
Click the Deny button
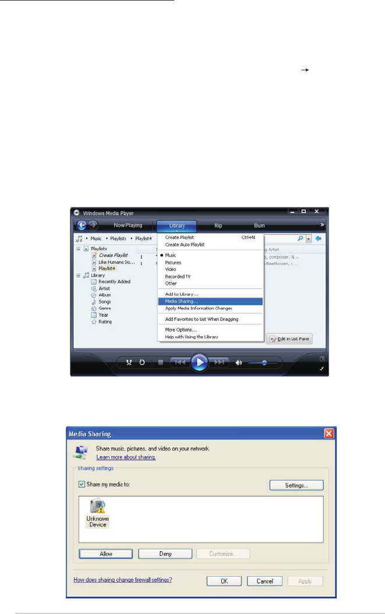pyautogui.click(x=165, y=553)
